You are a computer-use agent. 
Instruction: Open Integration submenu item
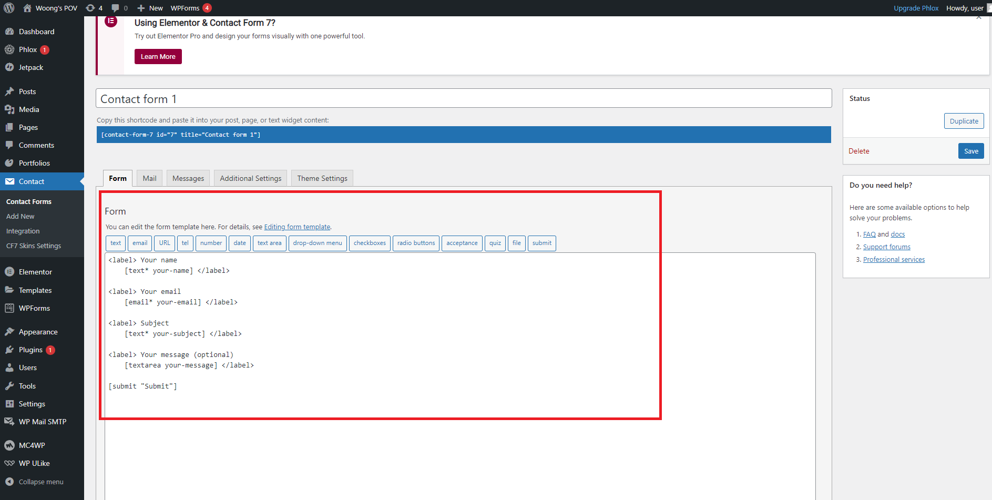pos(23,231)
